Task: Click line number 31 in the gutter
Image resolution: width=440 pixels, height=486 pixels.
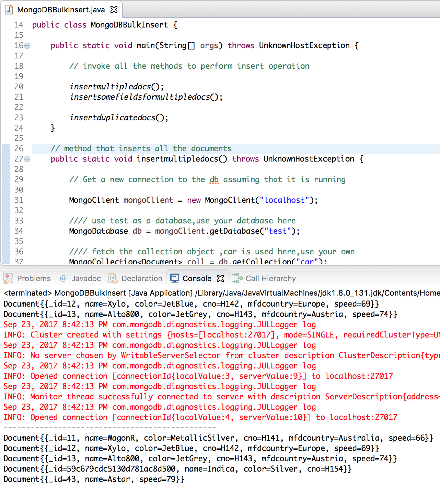Action: (x=19, y=200)
